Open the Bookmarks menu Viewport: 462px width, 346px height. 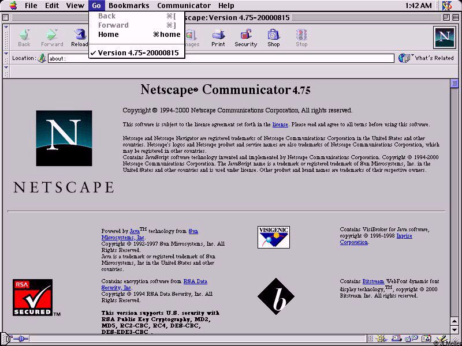point(129,5)
